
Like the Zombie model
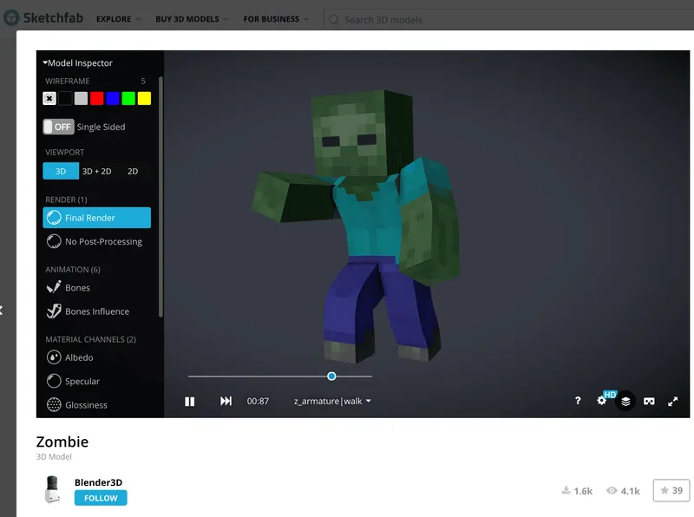click(x=671, y=490)
